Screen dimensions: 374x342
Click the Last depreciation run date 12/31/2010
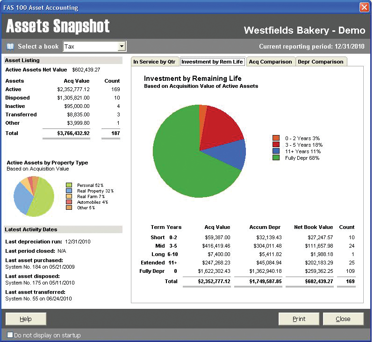coord(78,242)
